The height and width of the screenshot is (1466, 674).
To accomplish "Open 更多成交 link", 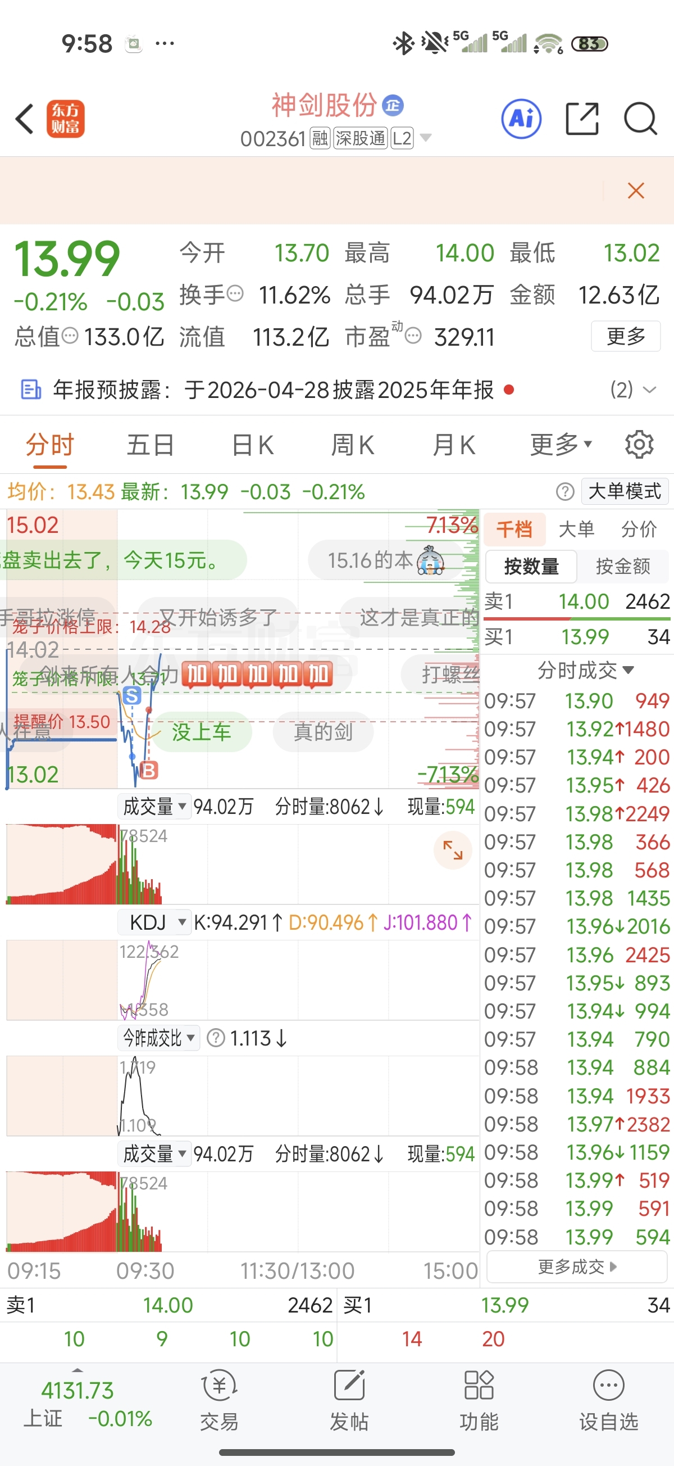I will (x=577, y=1267).
